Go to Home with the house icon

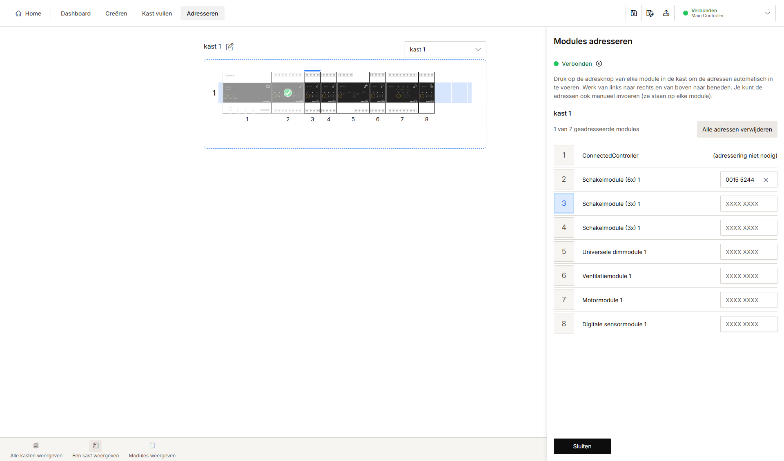point(28,13)
